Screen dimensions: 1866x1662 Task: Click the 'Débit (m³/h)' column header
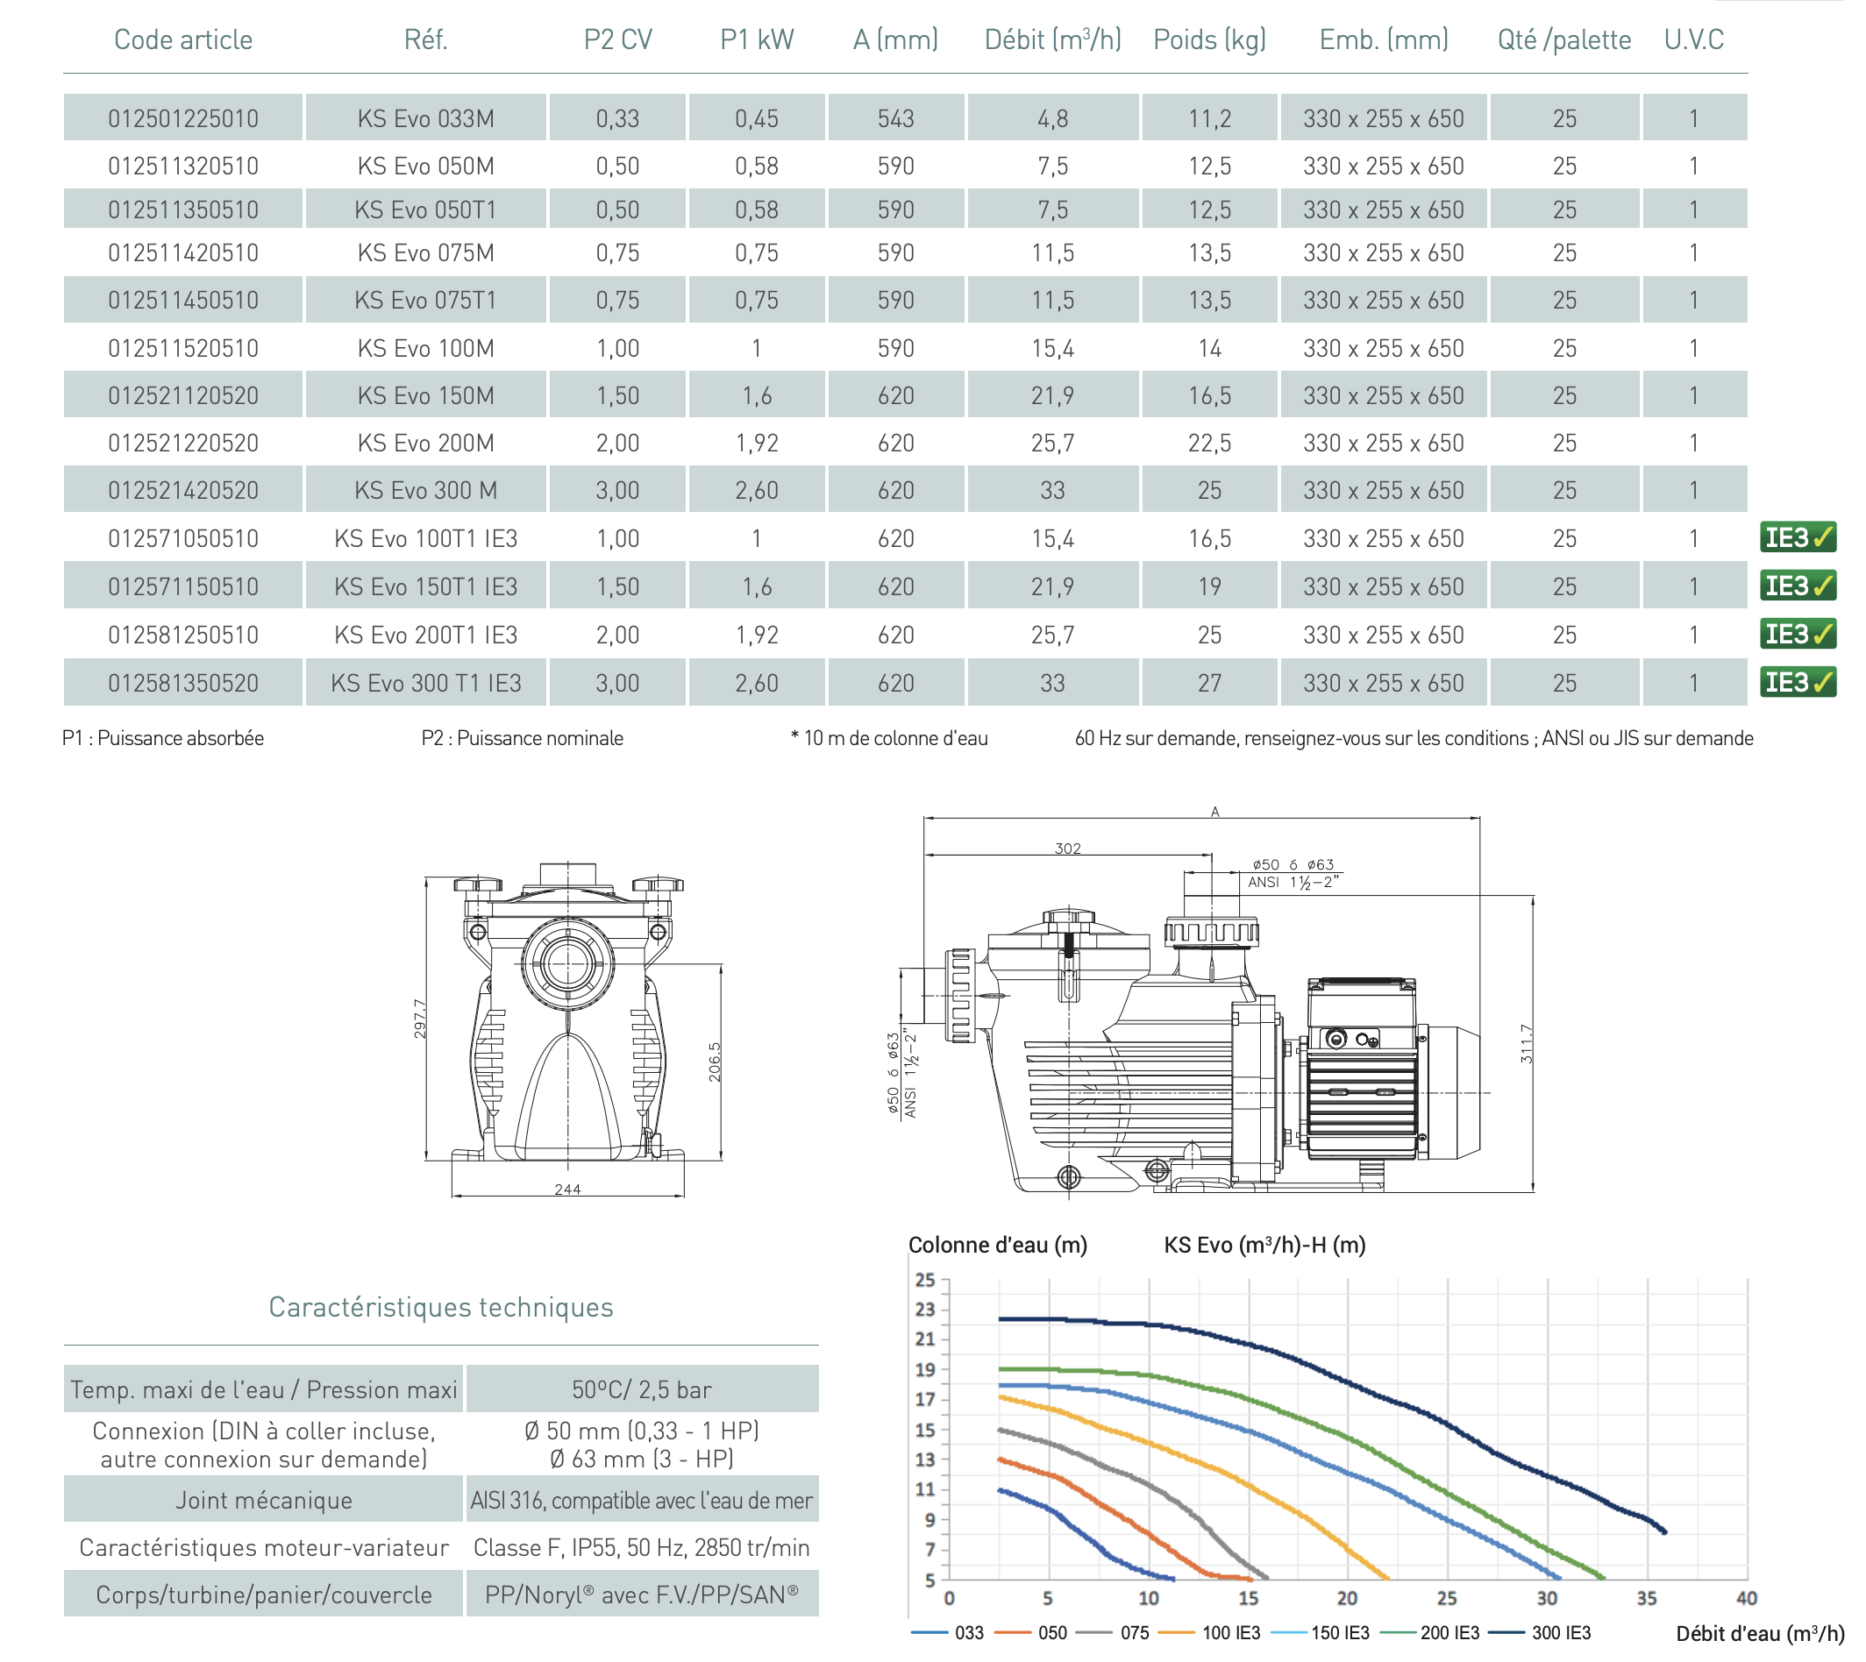tap(1052, 39)
